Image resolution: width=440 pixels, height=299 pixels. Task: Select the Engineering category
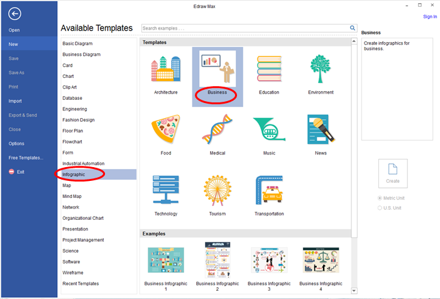(x=75, y=109)
